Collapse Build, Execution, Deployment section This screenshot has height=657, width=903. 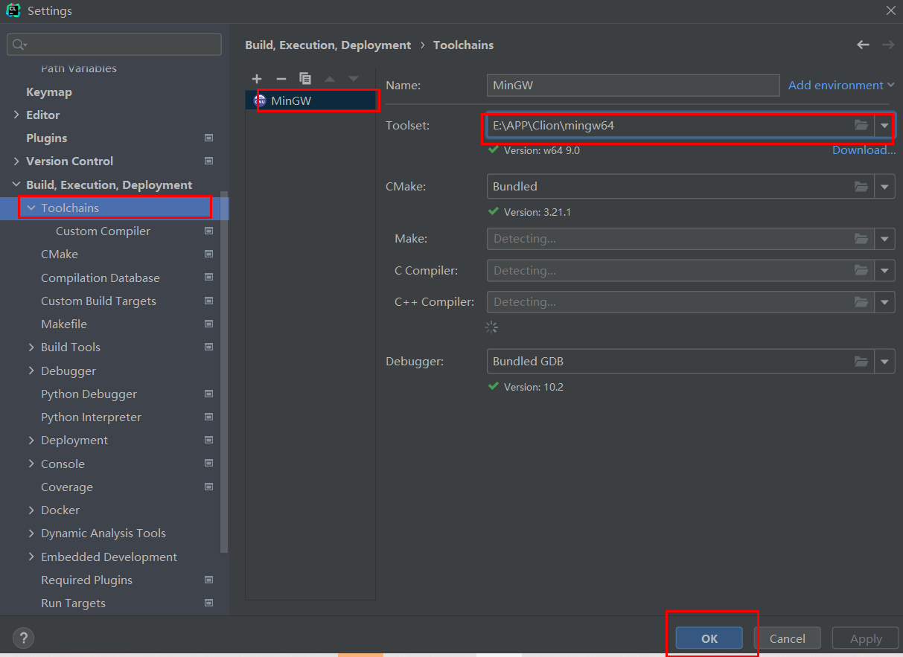pyautogui.click(x=16, y=185)
